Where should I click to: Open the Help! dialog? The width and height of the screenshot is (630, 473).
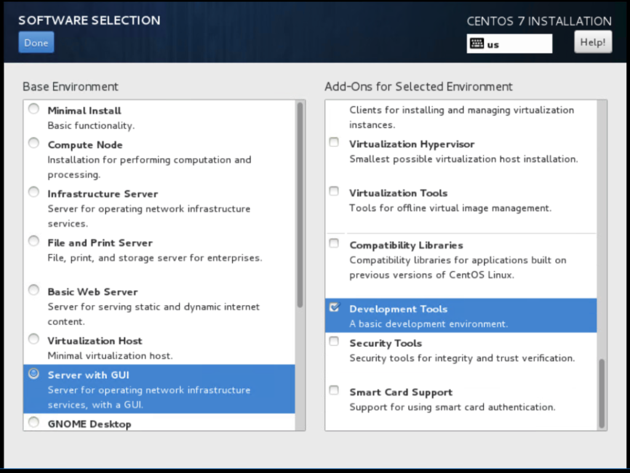(592, 42)
